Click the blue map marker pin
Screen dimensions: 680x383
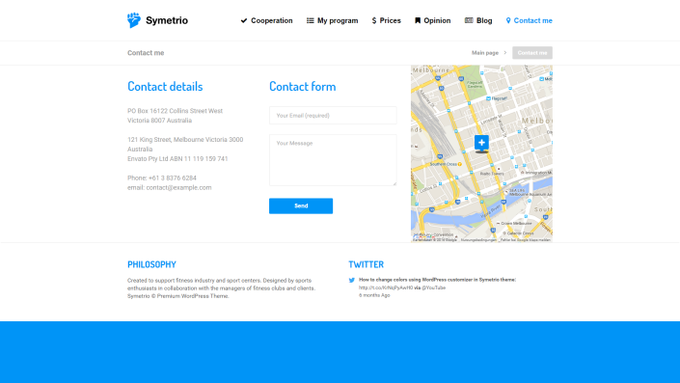481,144
